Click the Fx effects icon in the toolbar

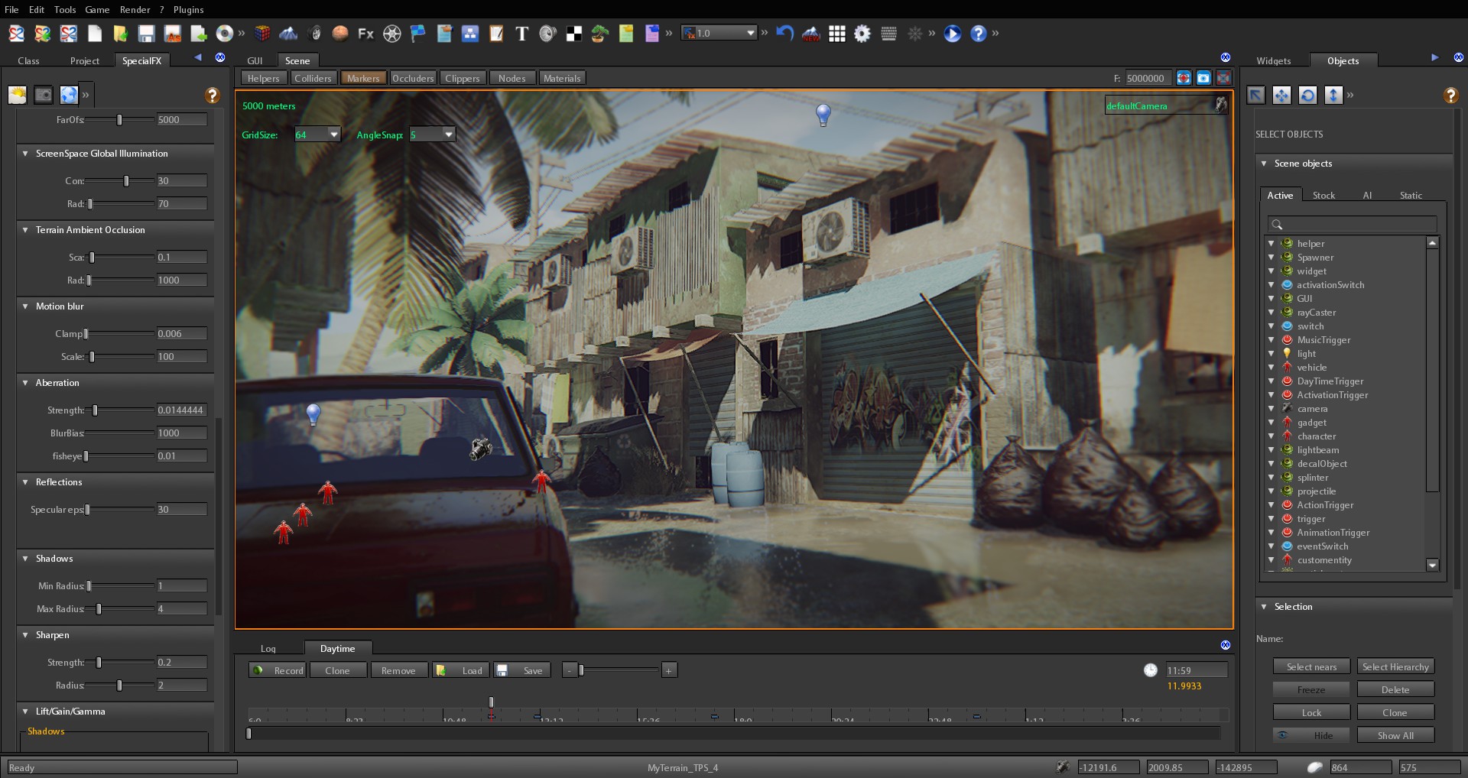(x=365, y=34)
